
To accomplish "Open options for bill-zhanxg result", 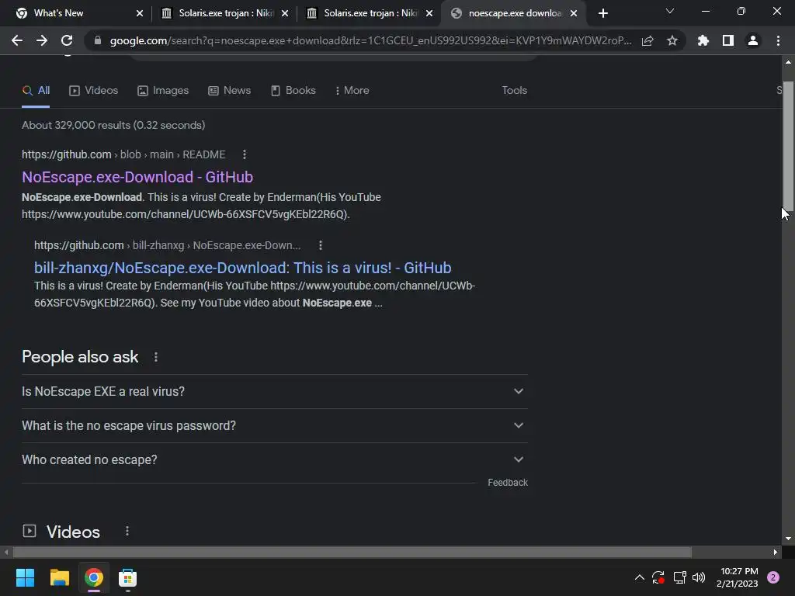I will pos(321,245).
